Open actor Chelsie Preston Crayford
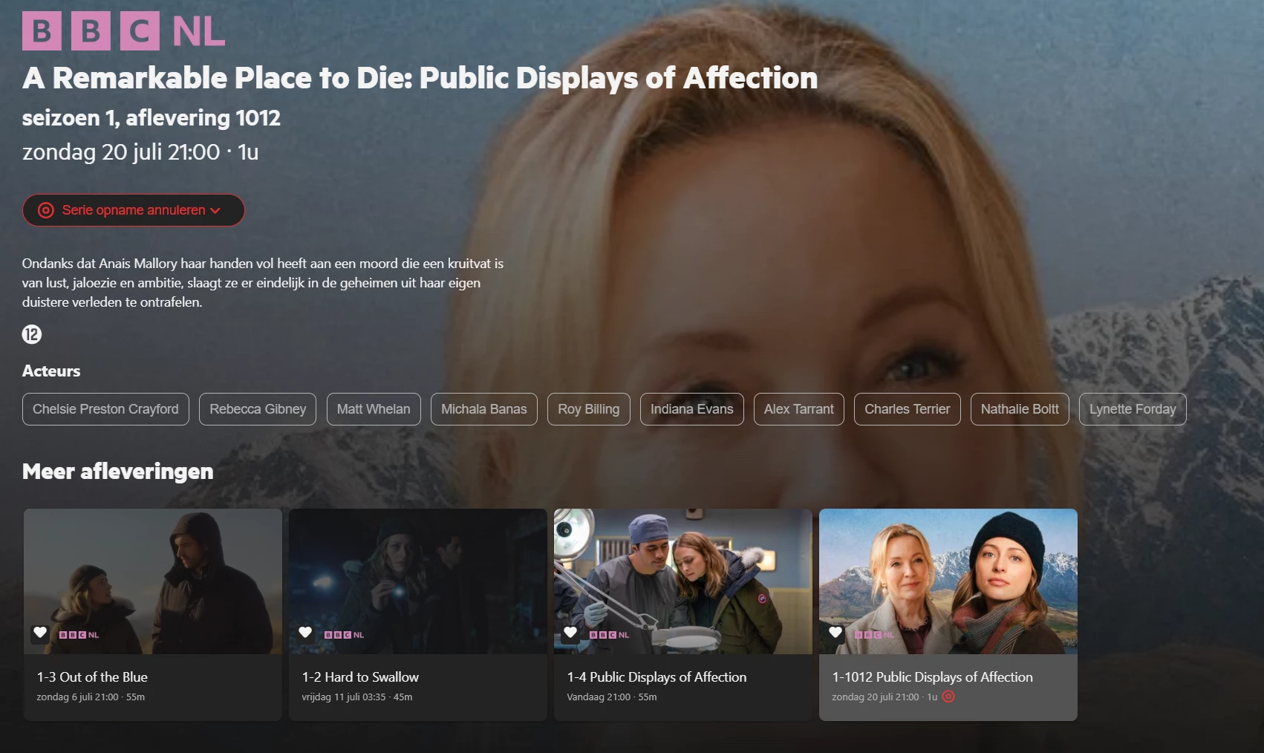 click(105, 409)
